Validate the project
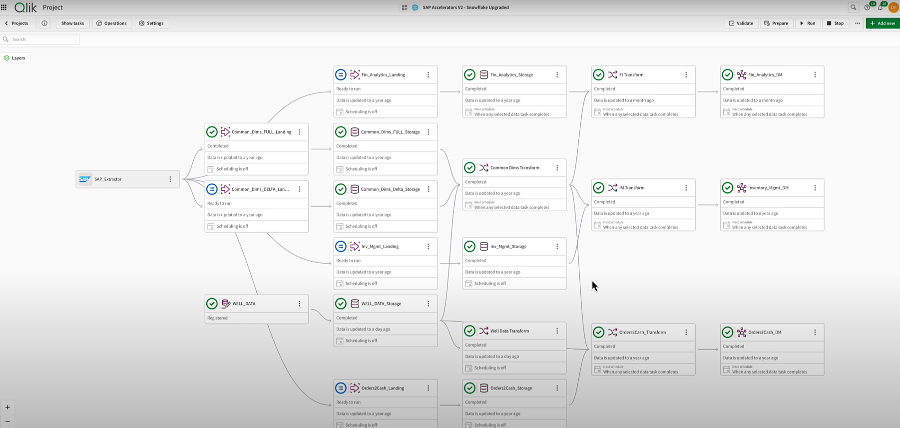This screenshot has height=428, width=900. 741,23
